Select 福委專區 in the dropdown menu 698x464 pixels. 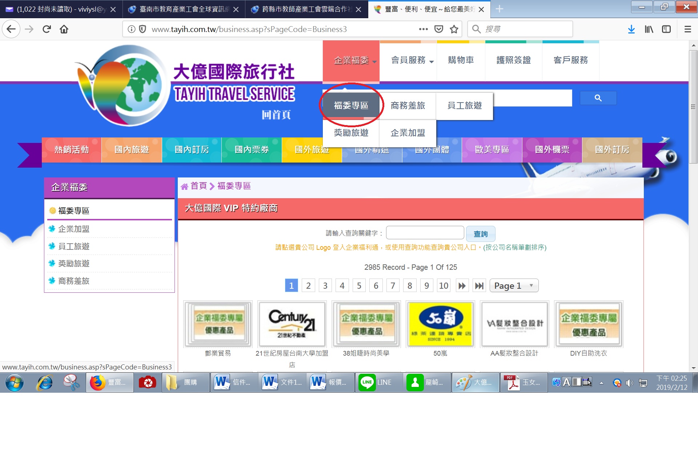pos(351,105)
